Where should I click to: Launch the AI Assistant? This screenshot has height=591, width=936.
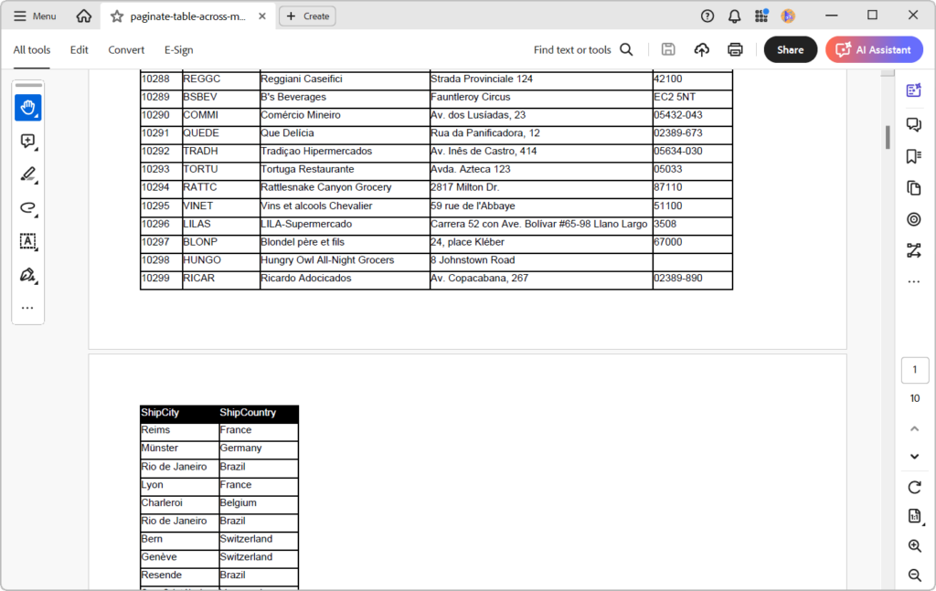click(x=873, y=49)
